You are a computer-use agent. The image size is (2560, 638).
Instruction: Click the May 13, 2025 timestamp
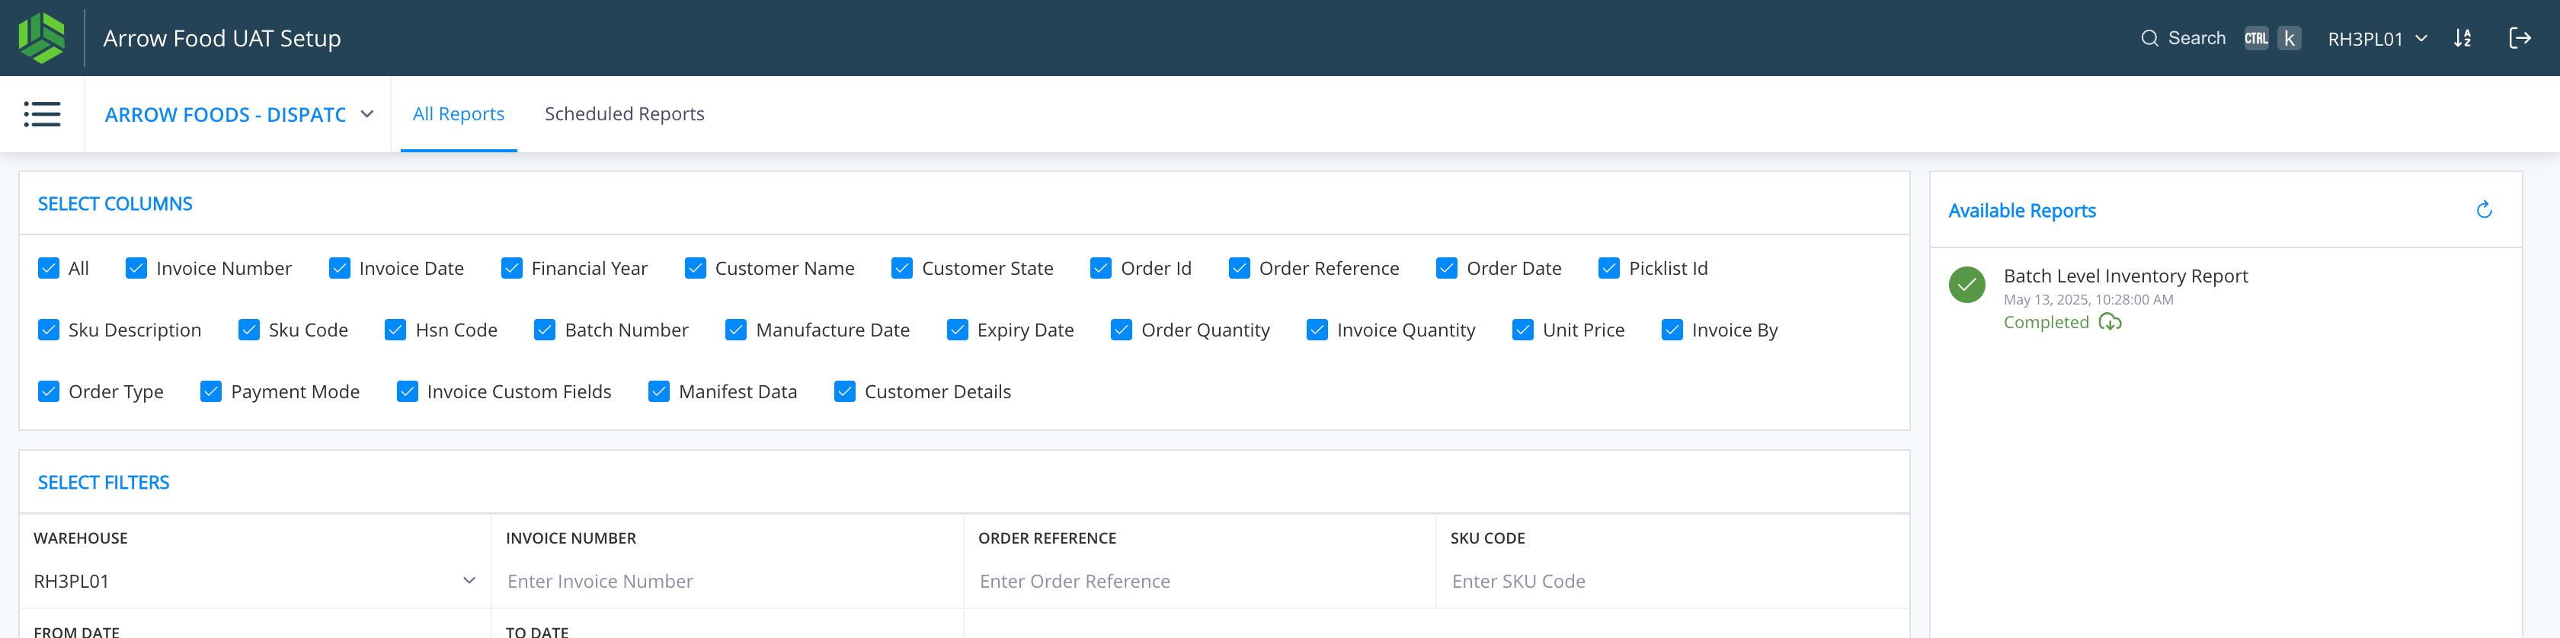click(x=2088, y=299)
